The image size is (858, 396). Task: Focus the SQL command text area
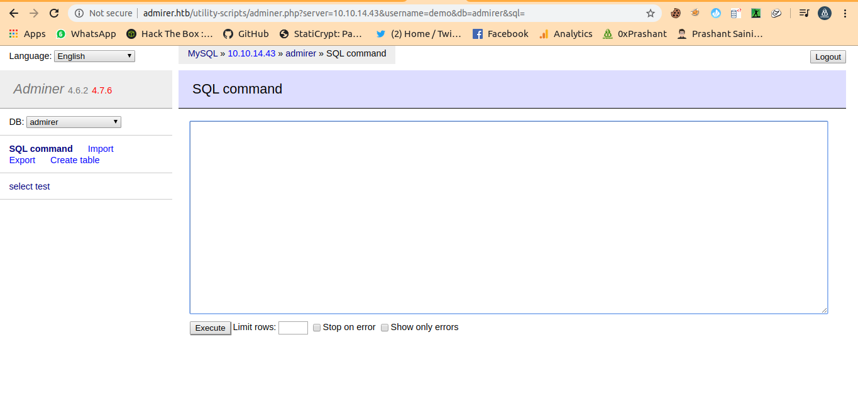coord(509,217)
